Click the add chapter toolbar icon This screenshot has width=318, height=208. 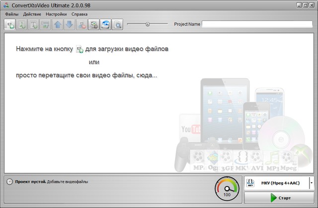(46, 24)
